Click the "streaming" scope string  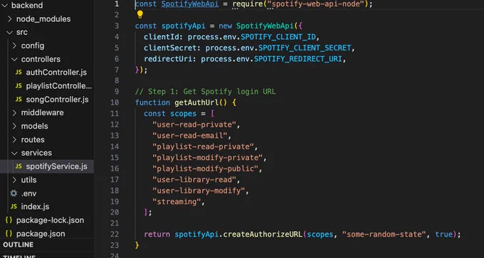[177, 202]
